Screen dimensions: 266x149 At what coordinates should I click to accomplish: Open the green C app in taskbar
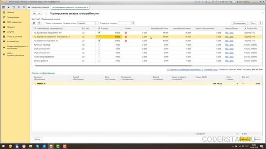pyautogui.click(x=58, y=146)
